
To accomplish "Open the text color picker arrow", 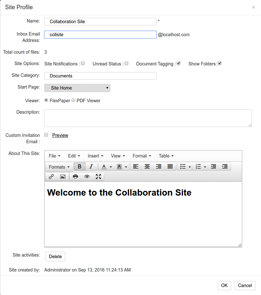I will click(111, 167).
